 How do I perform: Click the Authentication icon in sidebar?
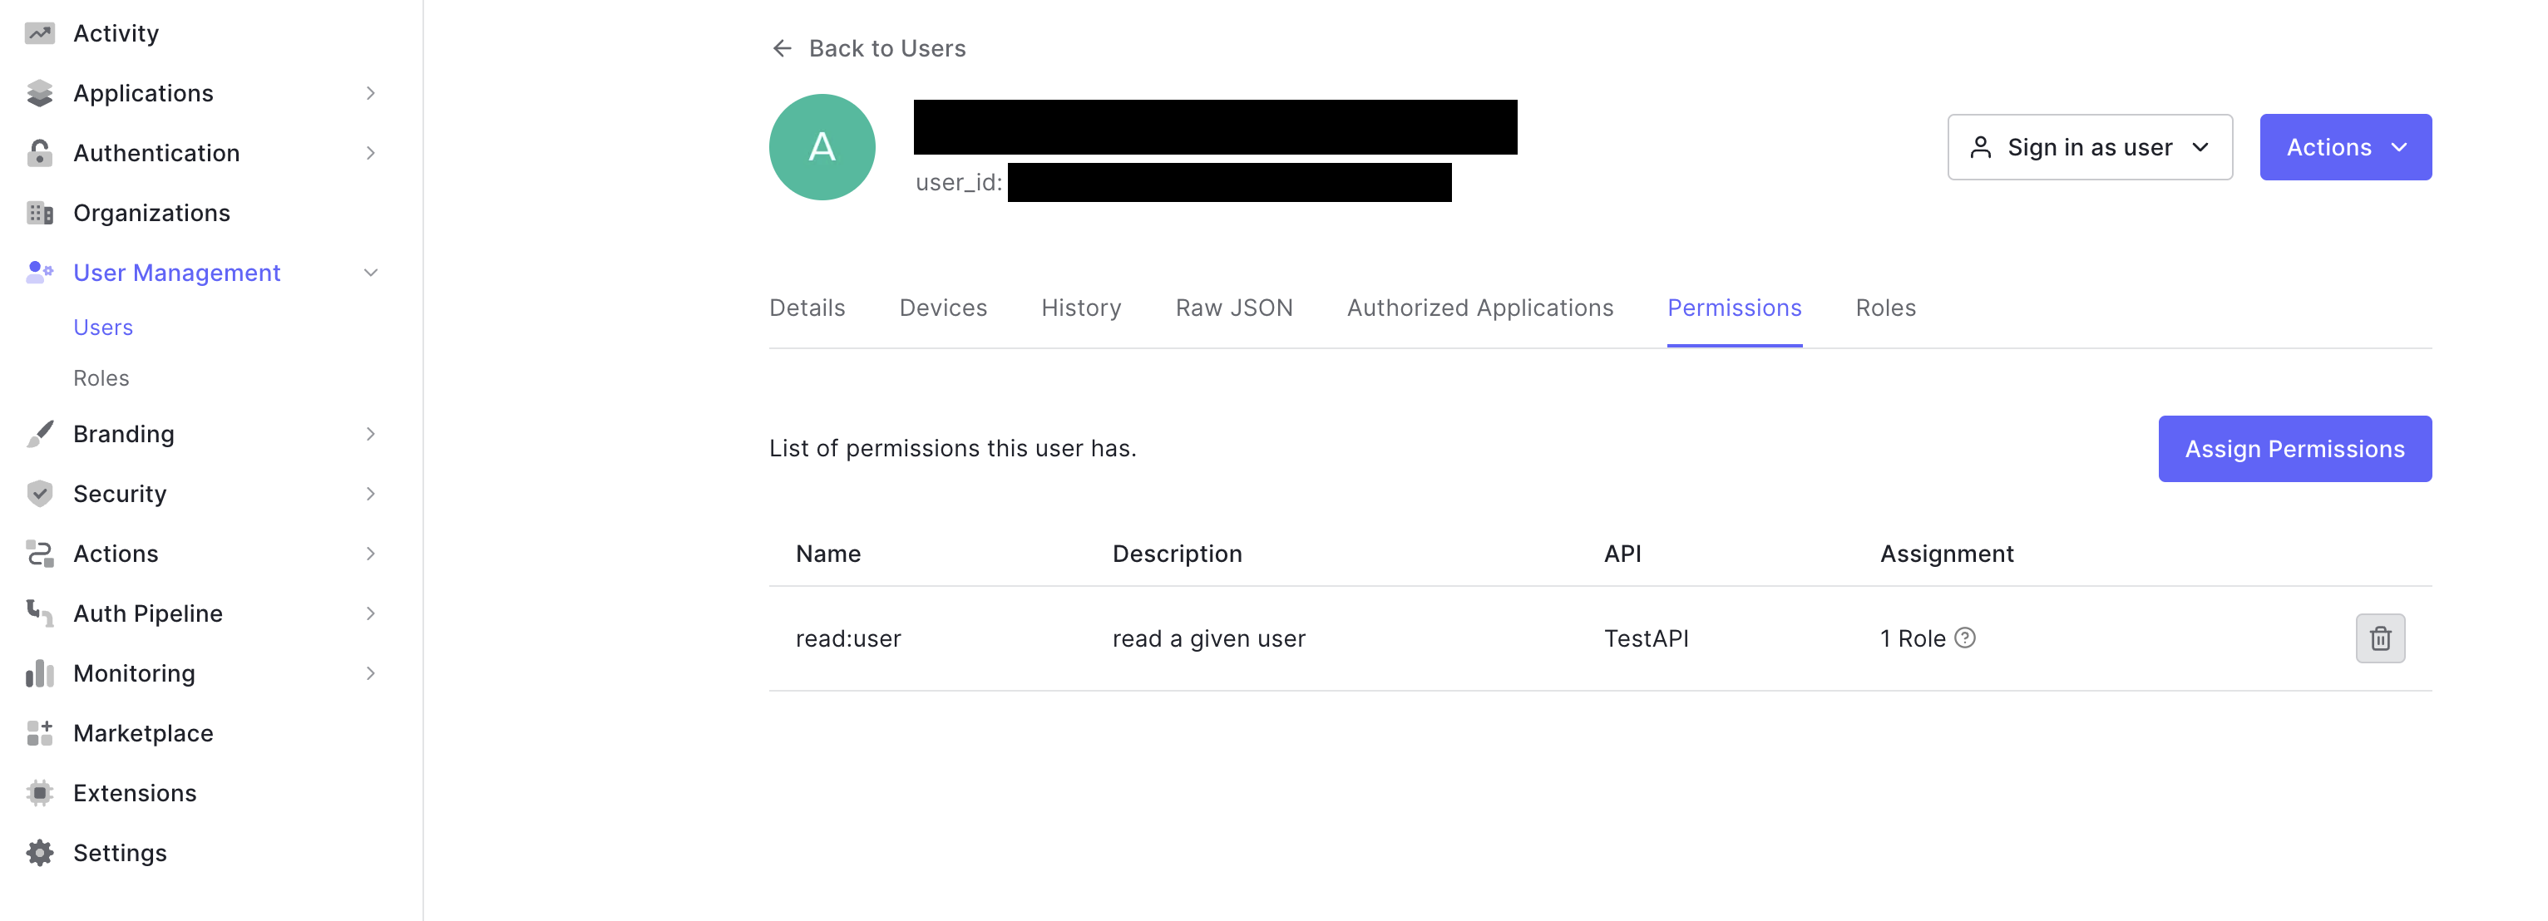click(x=39, y=151)
